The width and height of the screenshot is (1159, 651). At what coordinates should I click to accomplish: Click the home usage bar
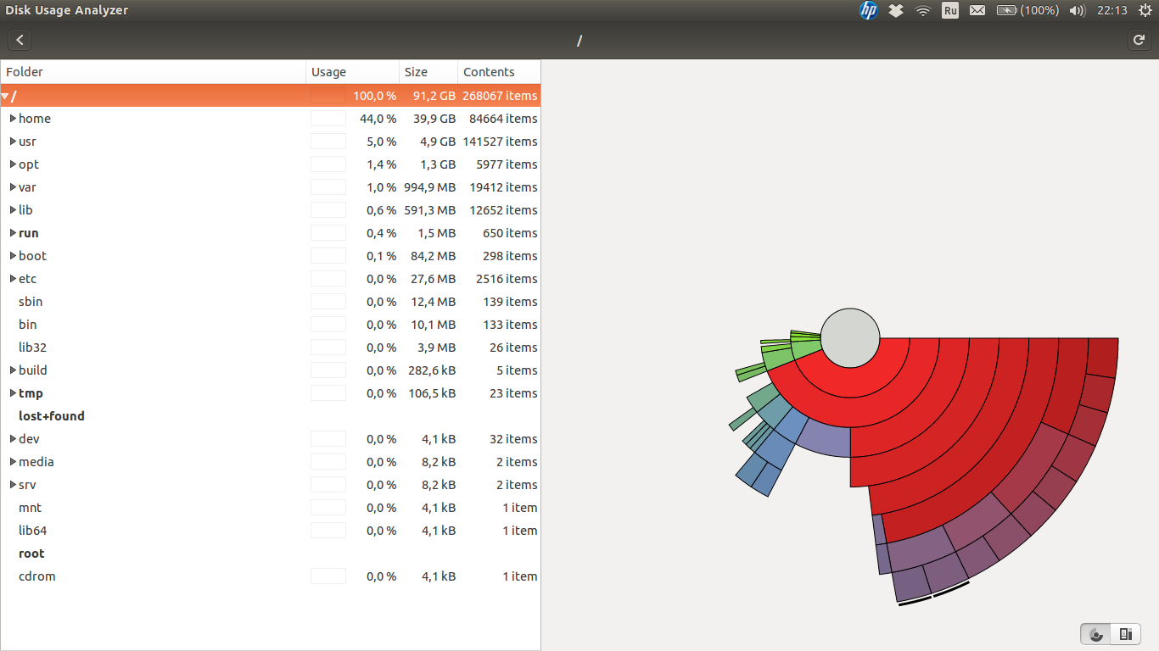pyautogui.click(x=328, y=119)
